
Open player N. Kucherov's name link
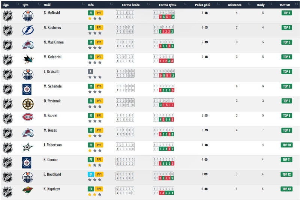pos(52,27)
